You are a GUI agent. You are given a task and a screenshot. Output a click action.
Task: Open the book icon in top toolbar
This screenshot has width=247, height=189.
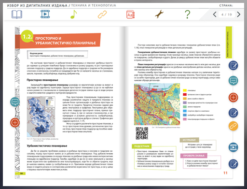coord(17,15)
